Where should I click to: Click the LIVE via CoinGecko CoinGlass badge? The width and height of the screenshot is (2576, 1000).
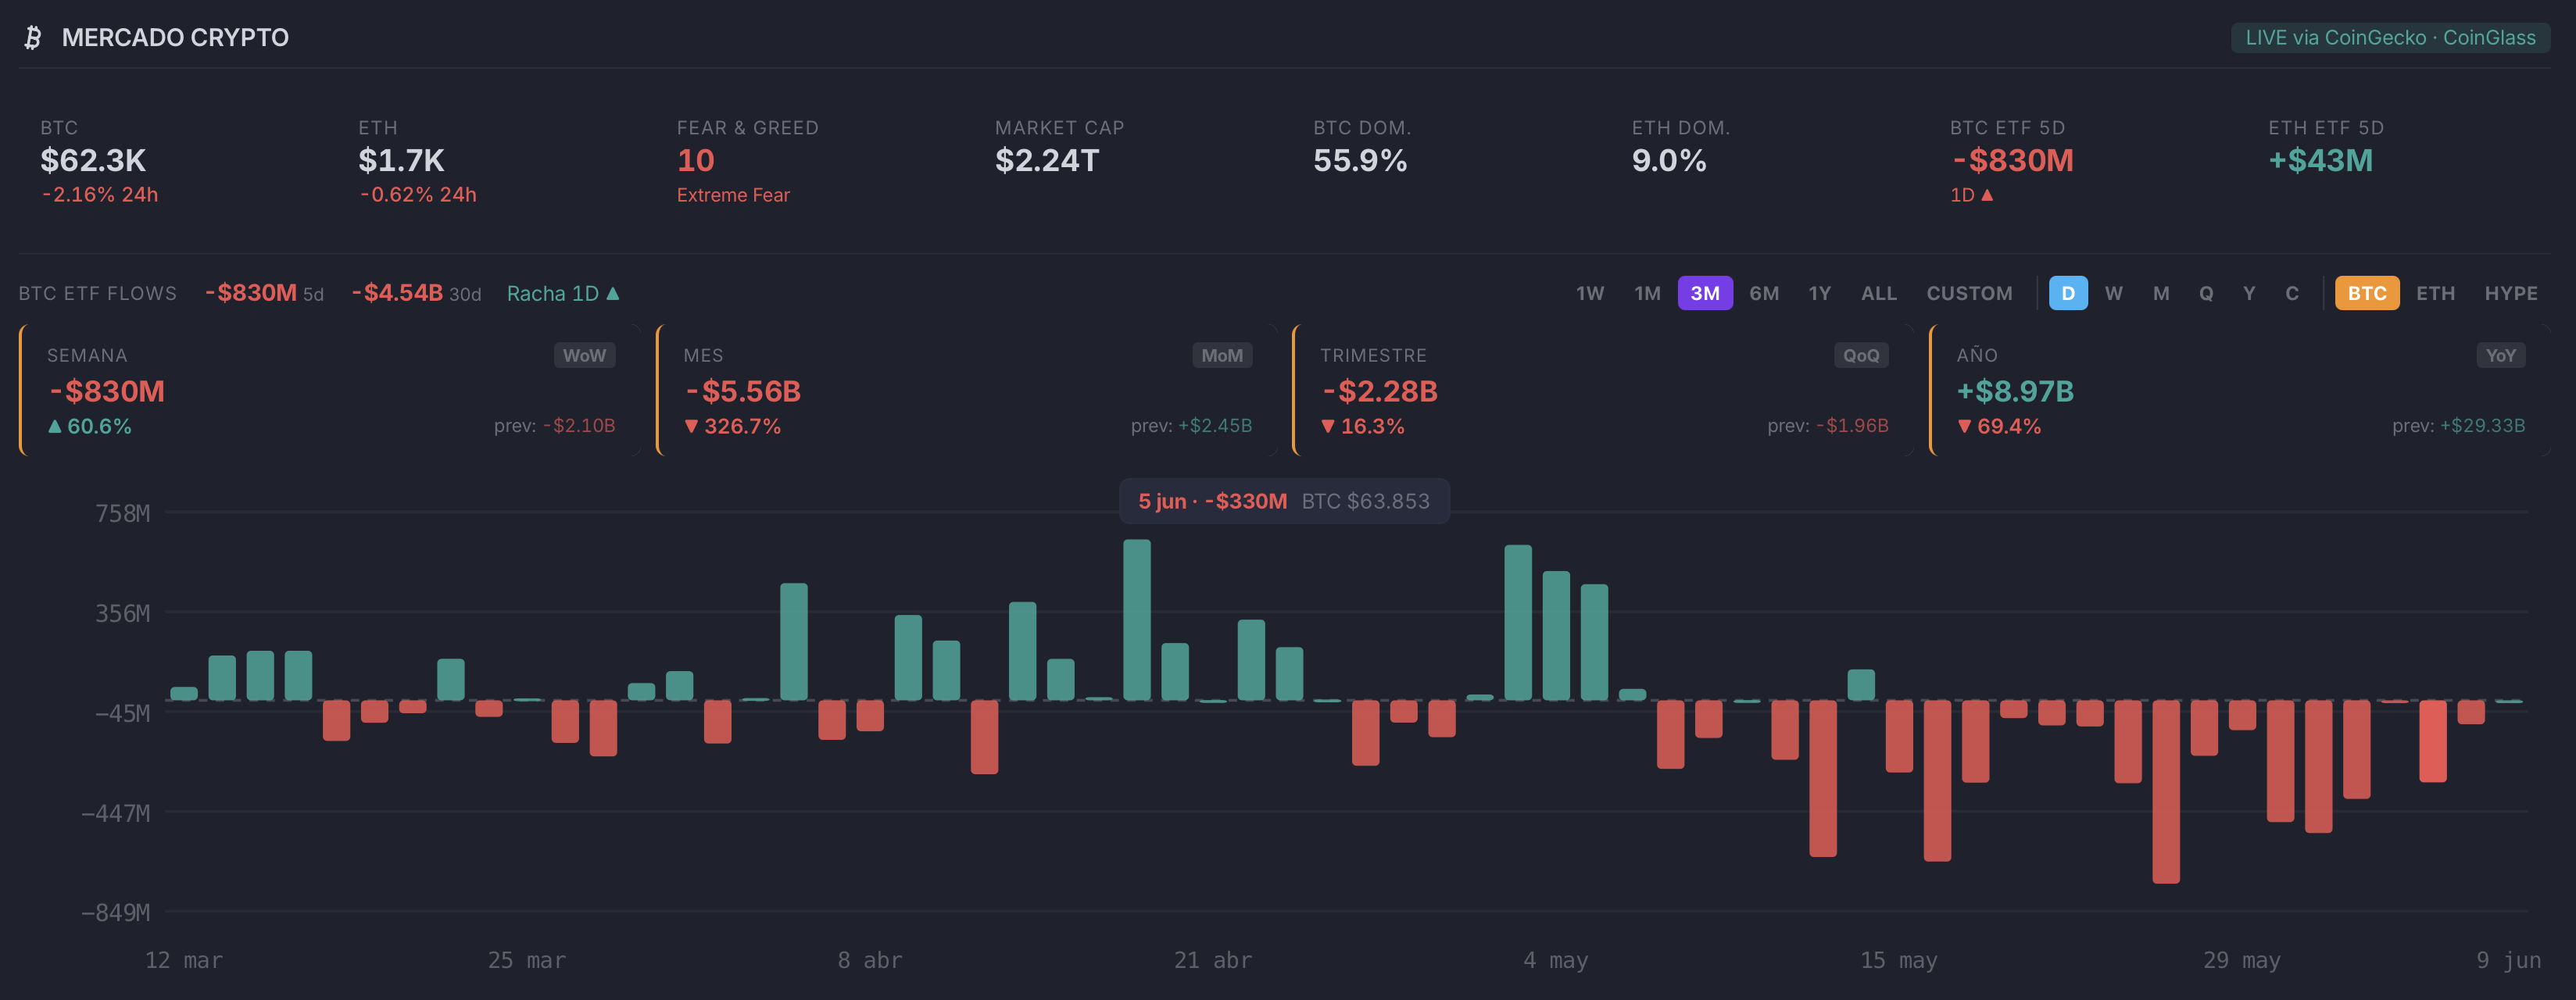click(2390, 38)
